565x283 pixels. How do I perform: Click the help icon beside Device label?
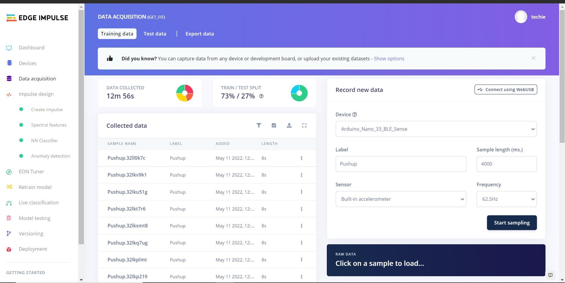[x=355, y=114]
